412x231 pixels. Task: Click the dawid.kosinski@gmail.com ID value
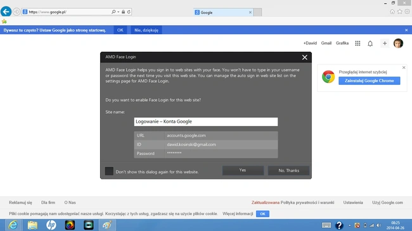(x=191, y=144)
